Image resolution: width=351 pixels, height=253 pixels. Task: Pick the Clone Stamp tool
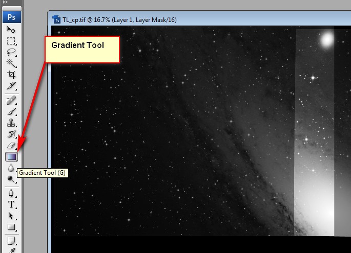point(11,123)
